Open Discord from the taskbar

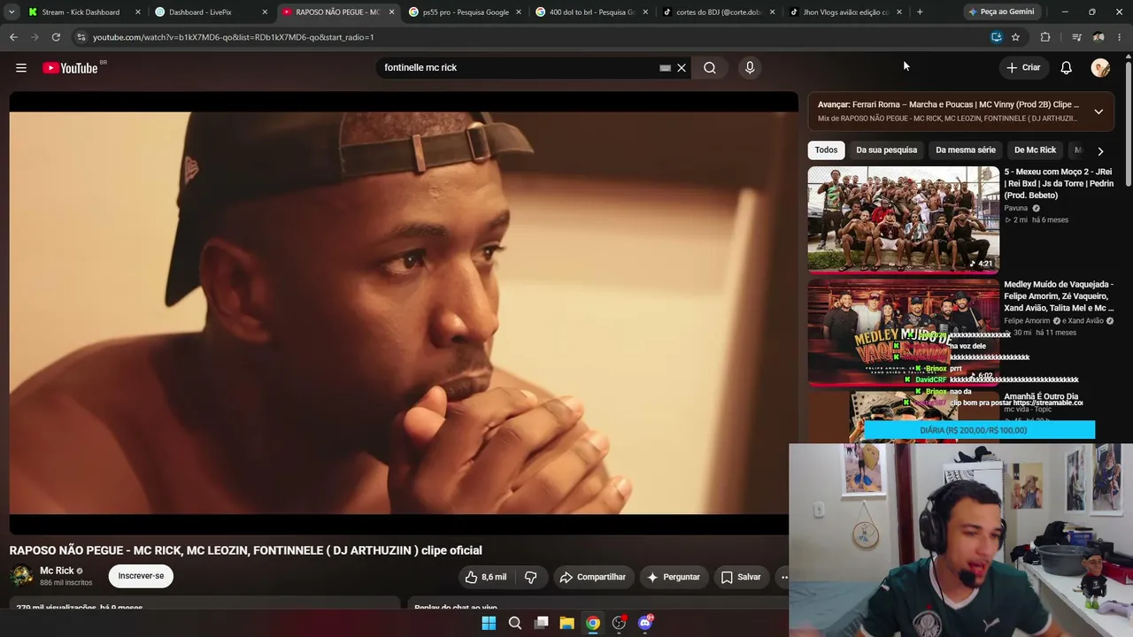click(x=645, y=623)
